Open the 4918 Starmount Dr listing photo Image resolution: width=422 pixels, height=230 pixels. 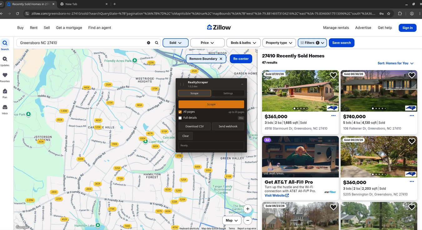tap(300, 91)
